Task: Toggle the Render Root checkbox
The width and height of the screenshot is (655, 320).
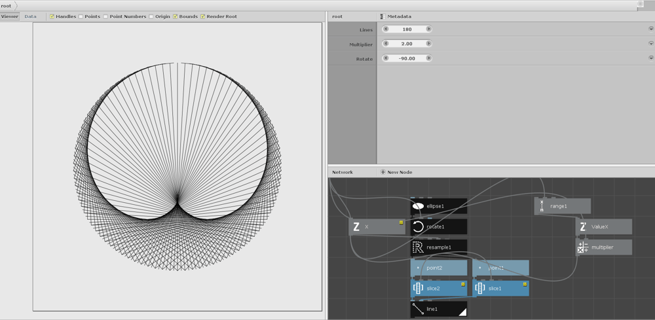Action: tap(202, 17)
